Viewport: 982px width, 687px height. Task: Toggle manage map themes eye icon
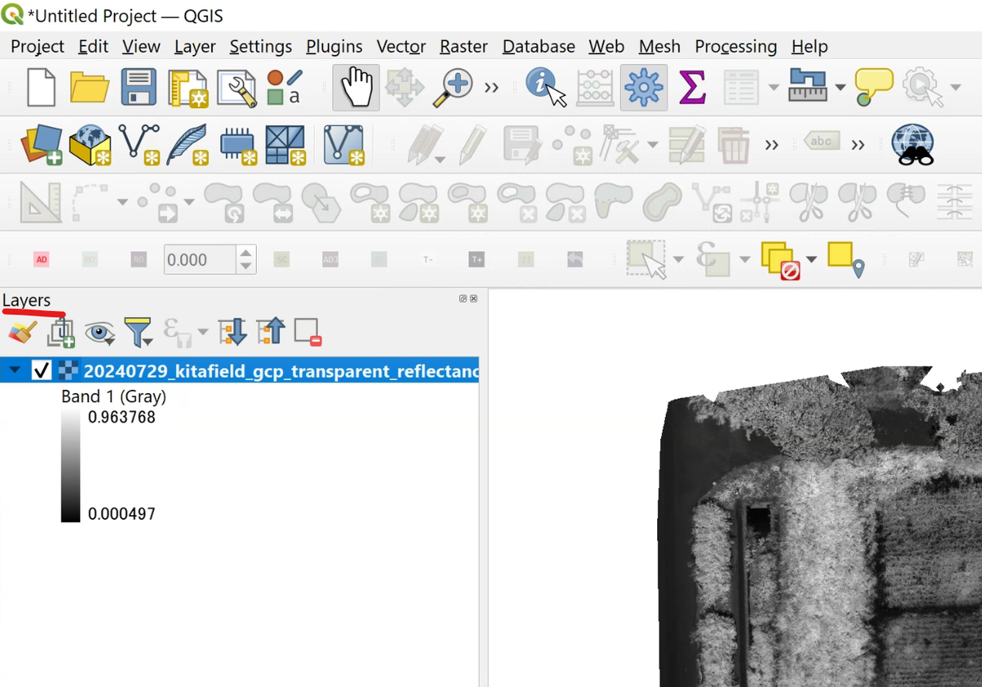pyautogui.click(x=100, y=332)
